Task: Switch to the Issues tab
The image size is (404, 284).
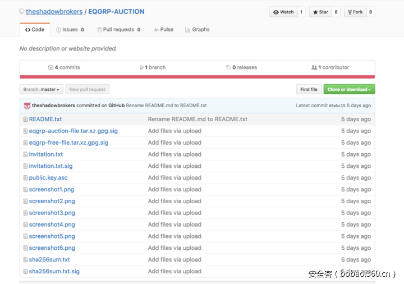Action: (70, 30)
